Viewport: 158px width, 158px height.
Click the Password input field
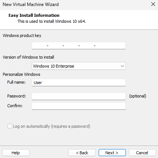coord(79,96)
